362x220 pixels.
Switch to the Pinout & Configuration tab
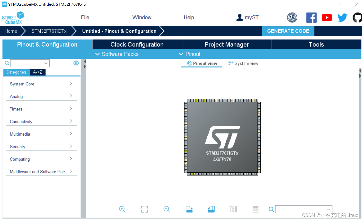47,45
